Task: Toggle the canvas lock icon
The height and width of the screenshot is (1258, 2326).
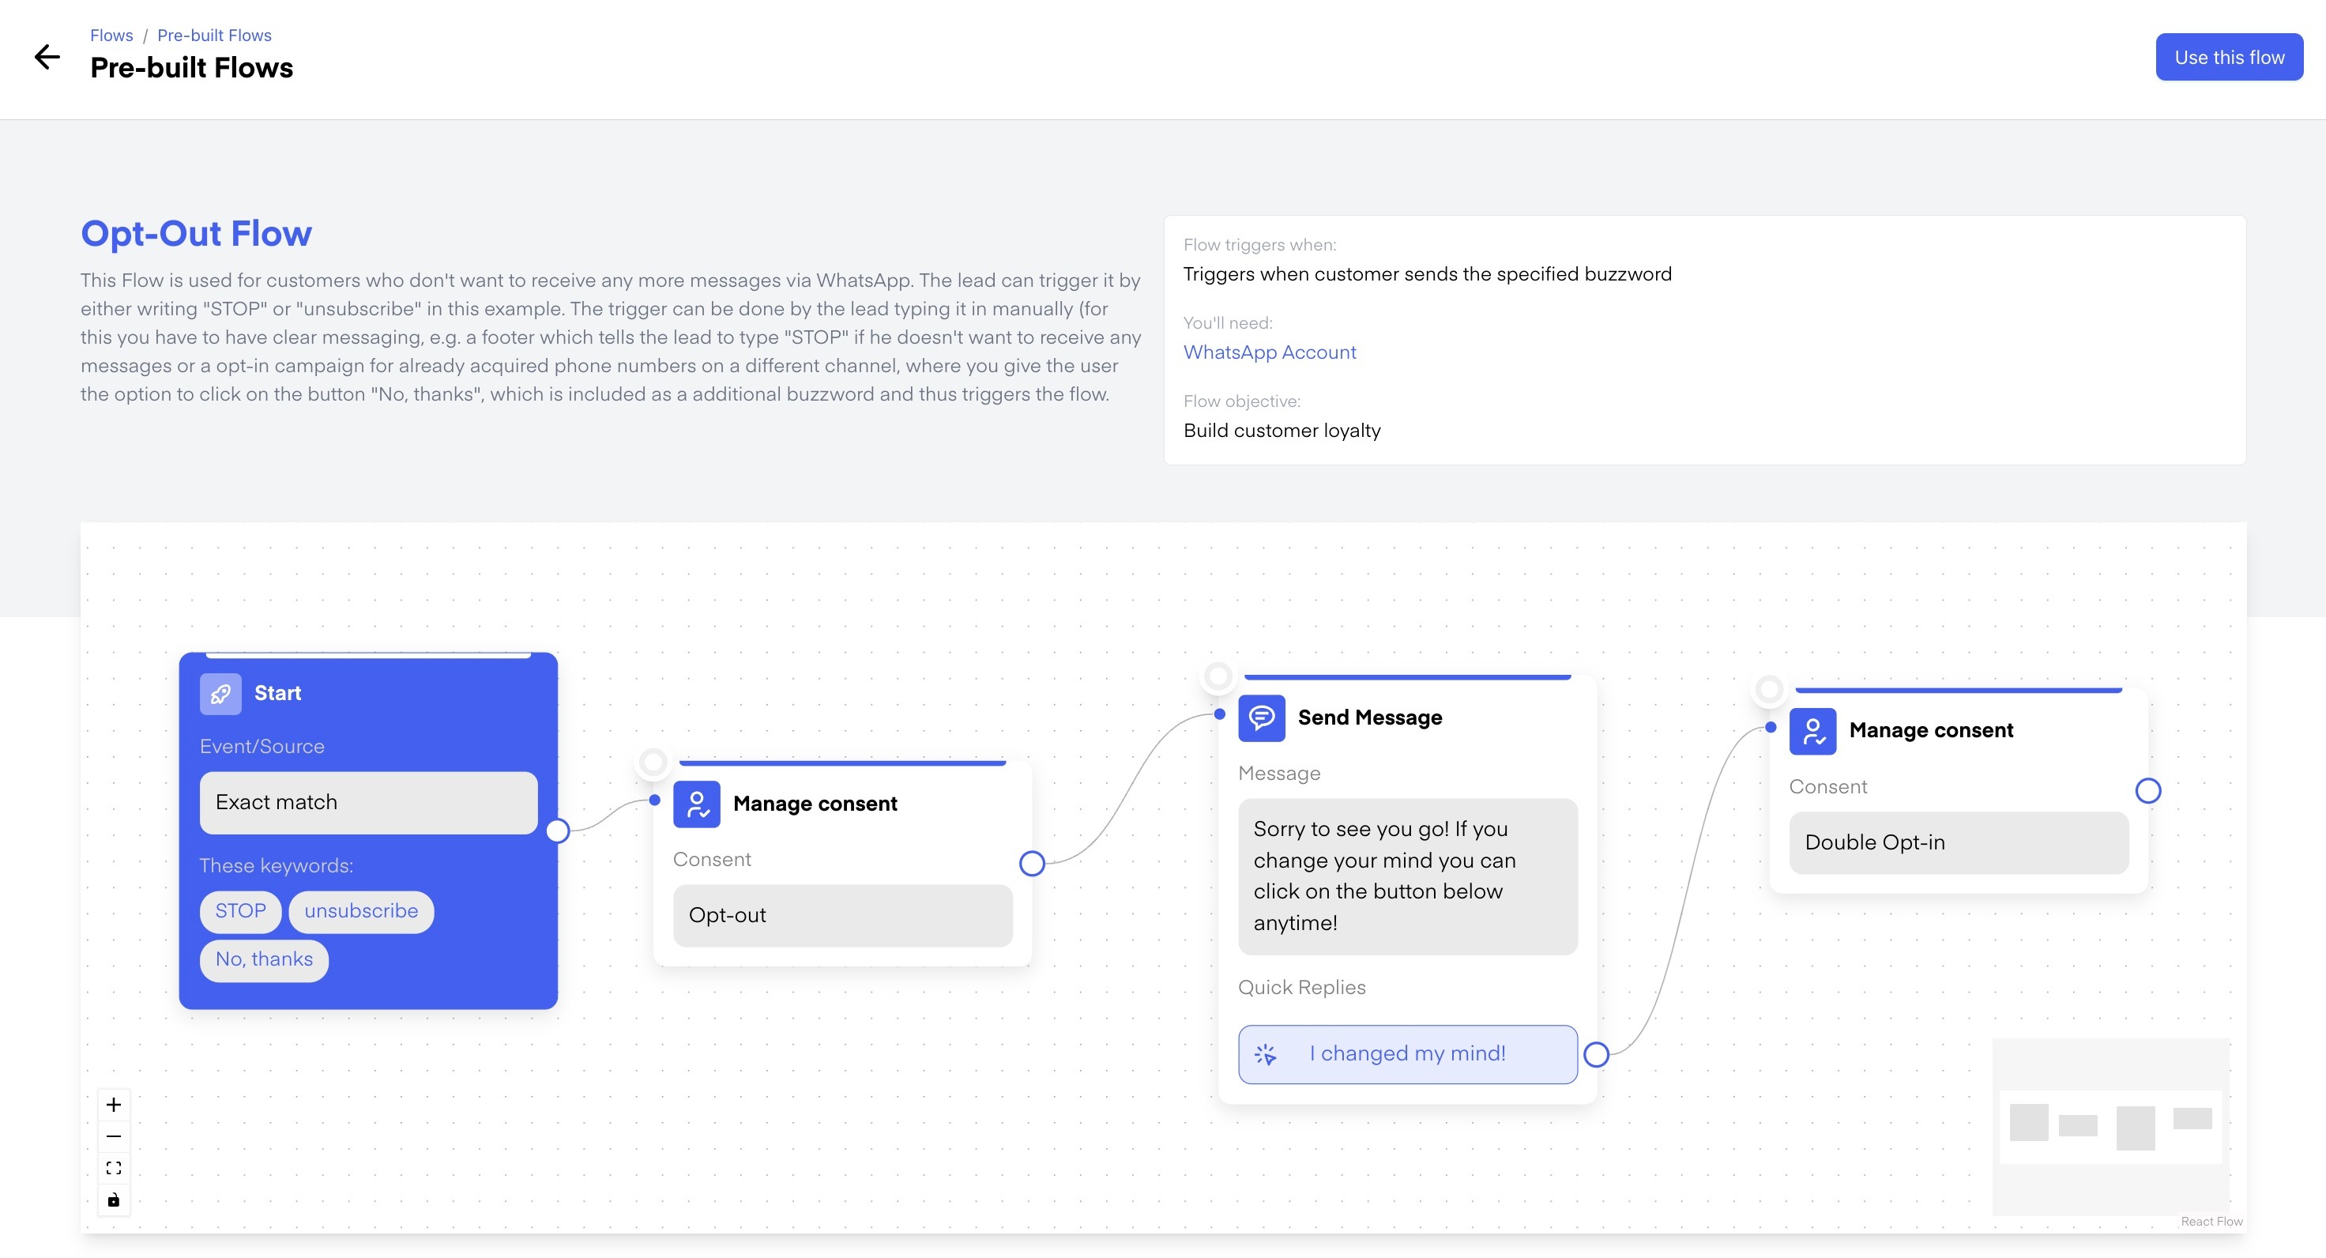Action: [x=114, y=1200]
